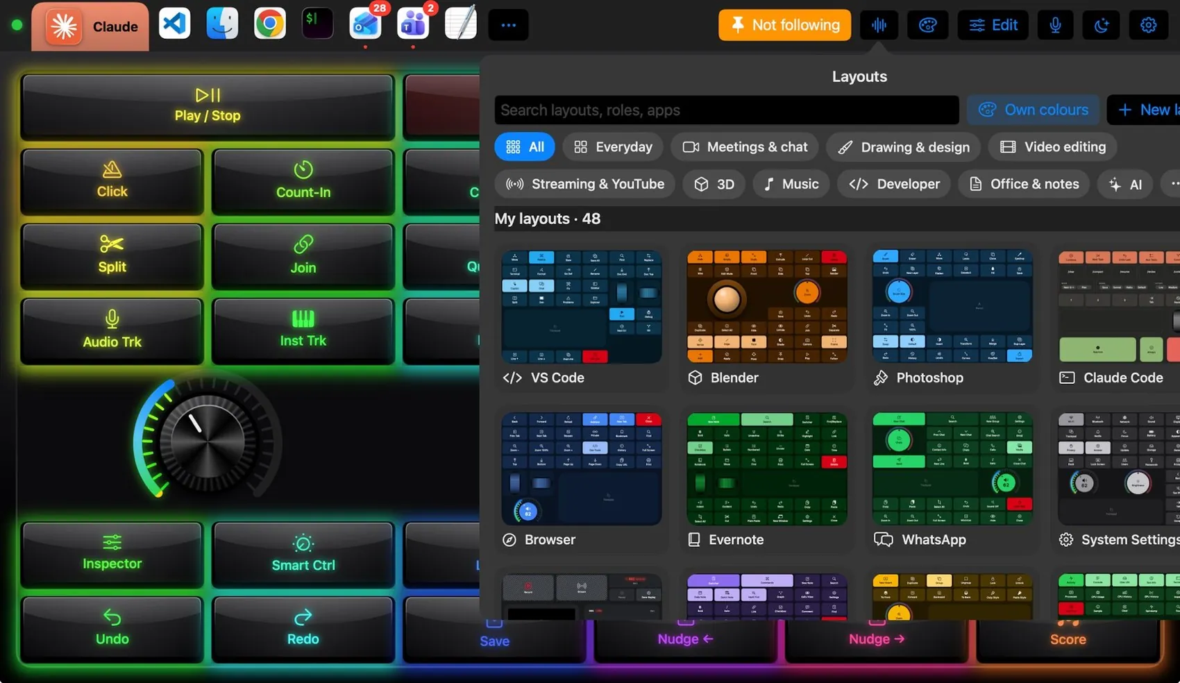Tap the Split scissors pad
The image size is (1180, 683).
point(112,255)
